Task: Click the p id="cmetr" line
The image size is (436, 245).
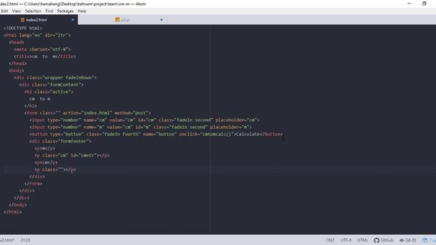Action: click(72, 155)
